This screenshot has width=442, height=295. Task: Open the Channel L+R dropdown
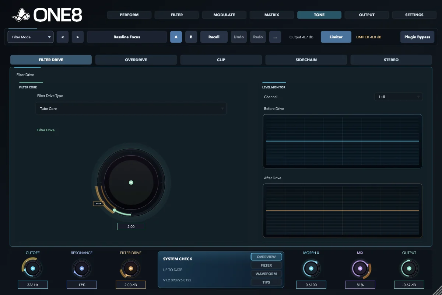tap(398, 97)
